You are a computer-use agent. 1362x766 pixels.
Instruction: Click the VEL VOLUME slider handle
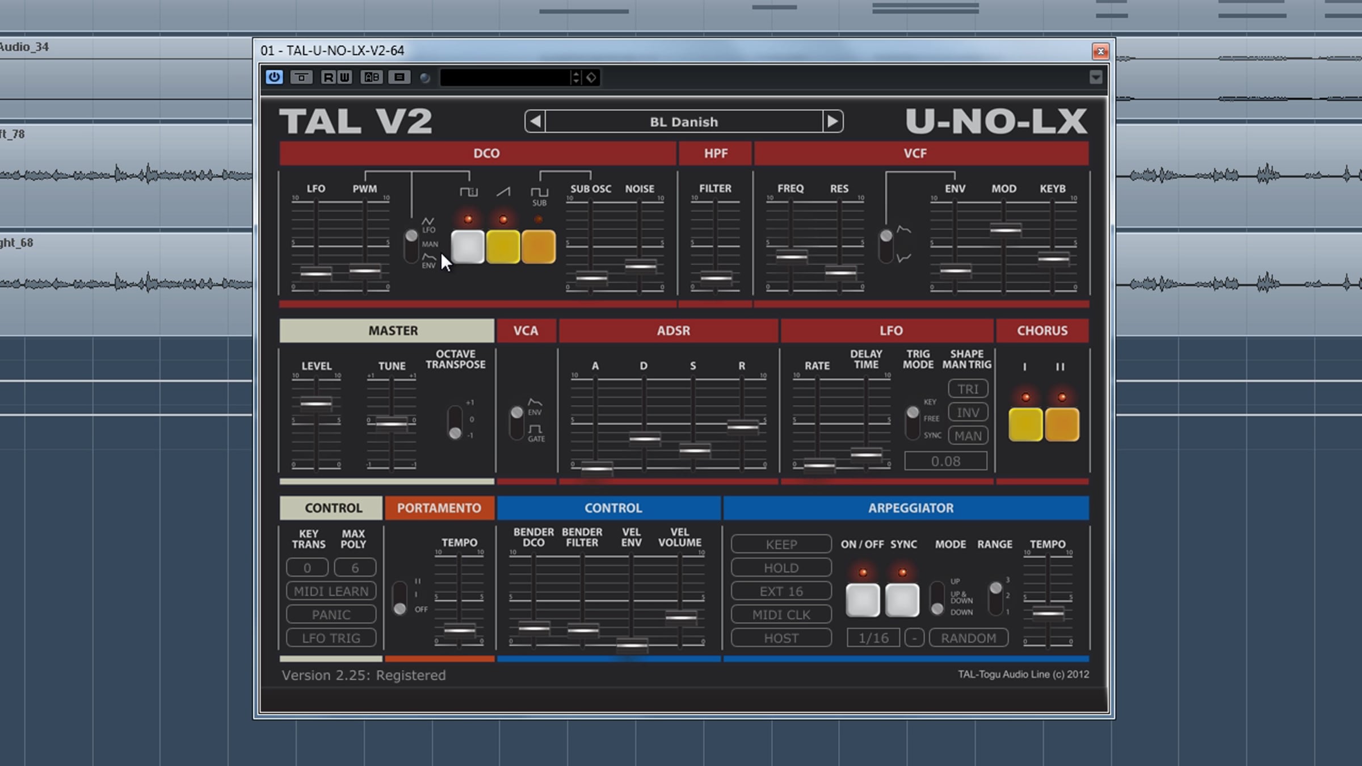[x=680, y=617]
